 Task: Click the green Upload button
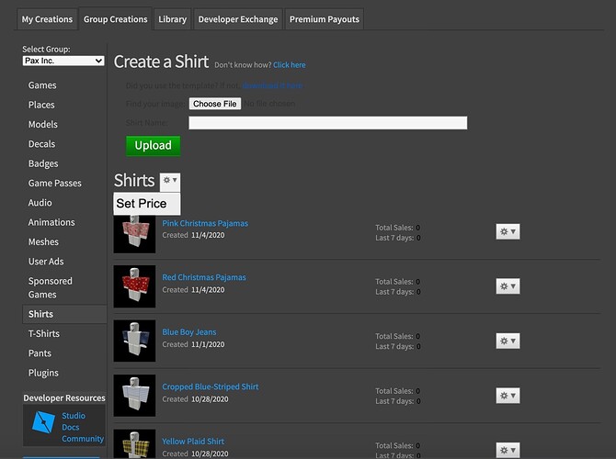(154, 146)
